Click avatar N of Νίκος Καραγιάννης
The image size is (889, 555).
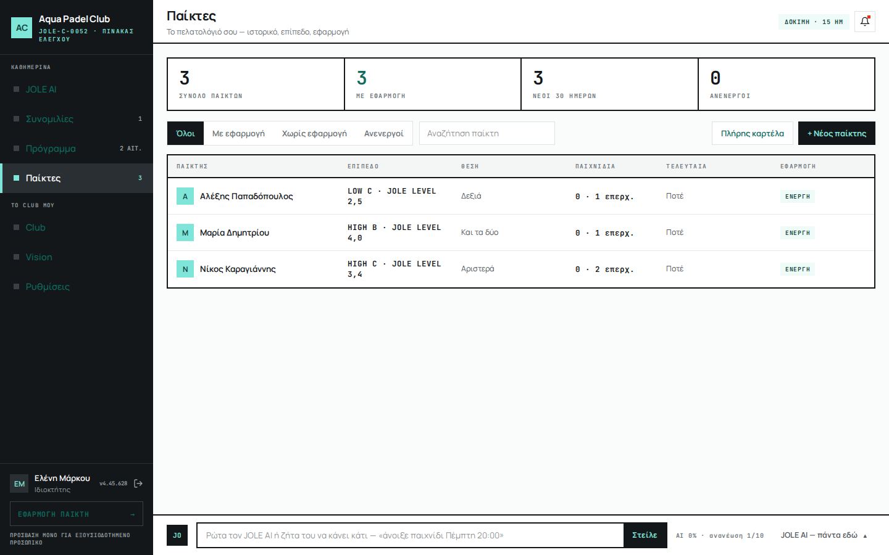(x=185, y=269)
